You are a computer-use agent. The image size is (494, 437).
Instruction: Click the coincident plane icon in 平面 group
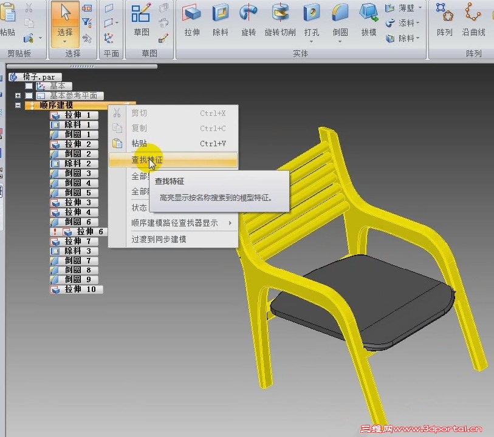pyautogui.click(x=109, y=8)
